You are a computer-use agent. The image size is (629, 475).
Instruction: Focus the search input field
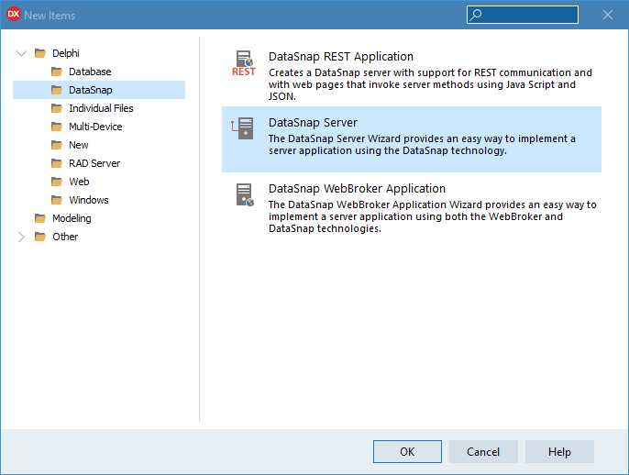523,15
